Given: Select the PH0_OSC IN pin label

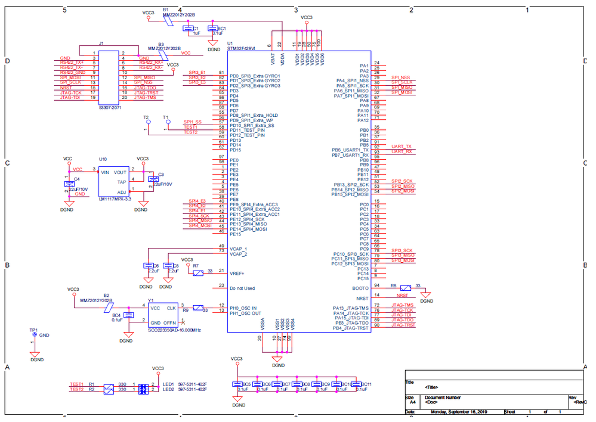Looking at the screenshot, I should click(x=243, y=308).
